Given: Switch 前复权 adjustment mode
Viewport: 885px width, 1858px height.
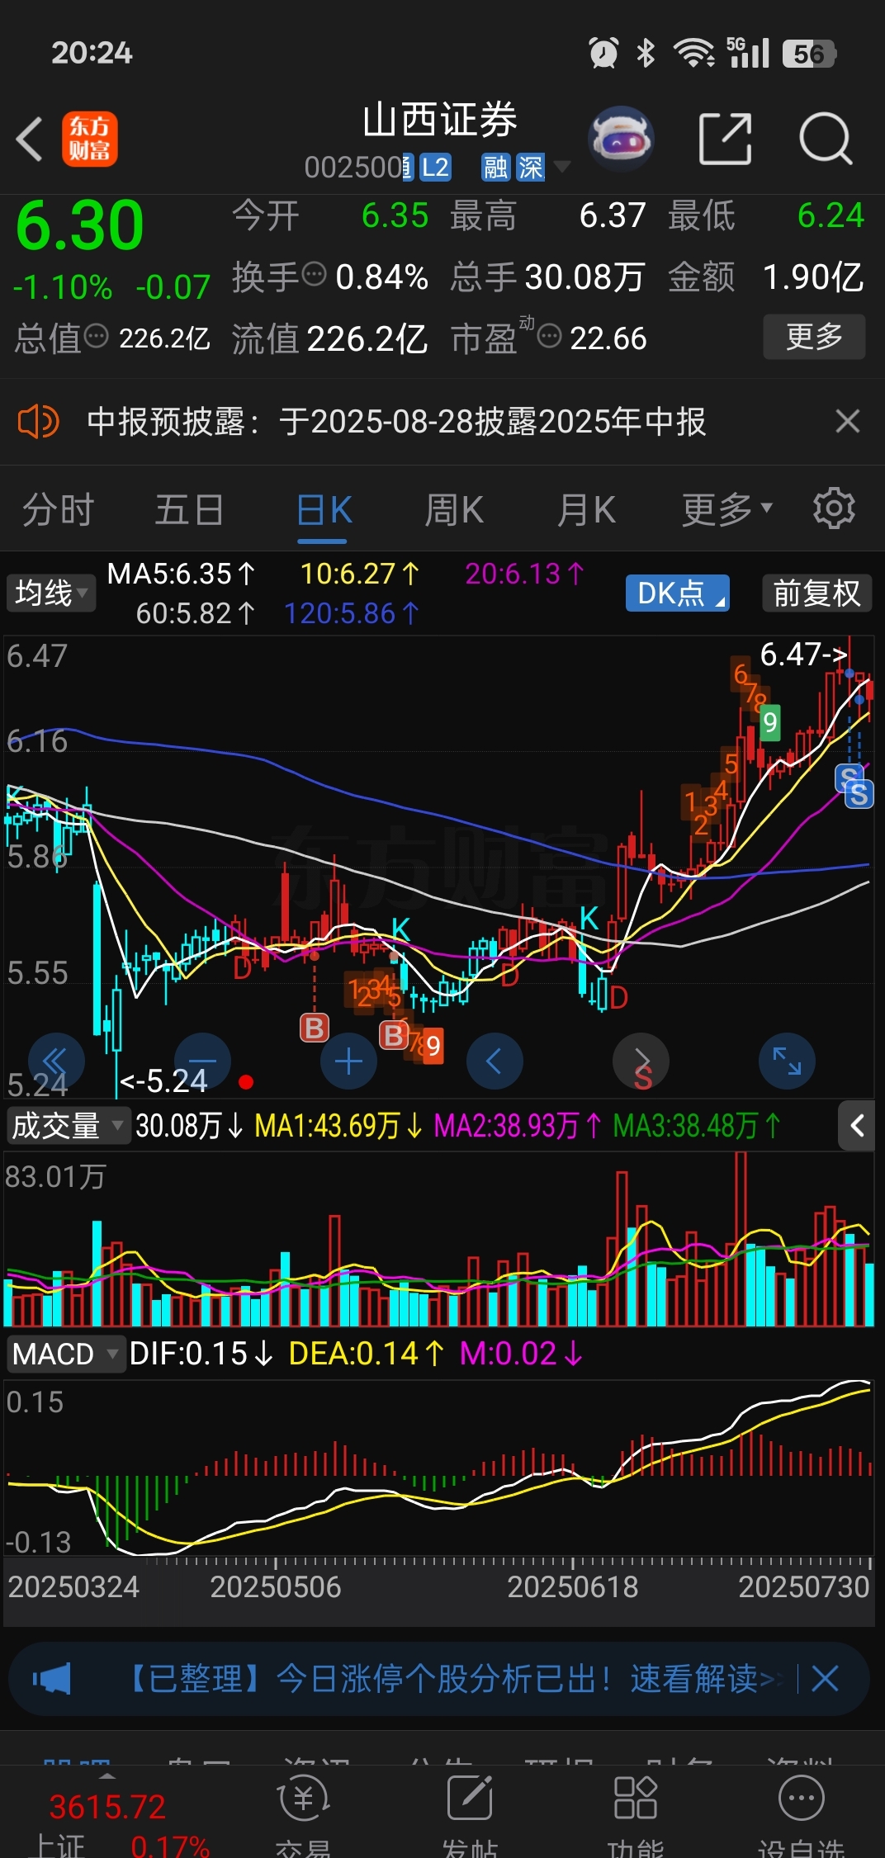Looking at the screenshot, I should (816, 593).
